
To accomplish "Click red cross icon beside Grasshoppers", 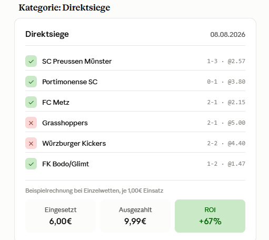I will (x=31, y=123).
